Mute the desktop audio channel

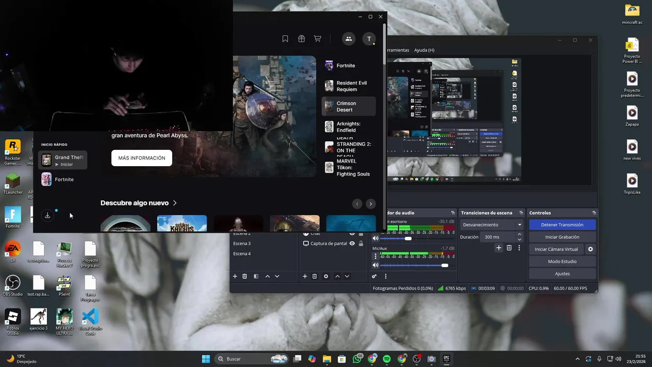pyautogui.click(x=375, y=239)
